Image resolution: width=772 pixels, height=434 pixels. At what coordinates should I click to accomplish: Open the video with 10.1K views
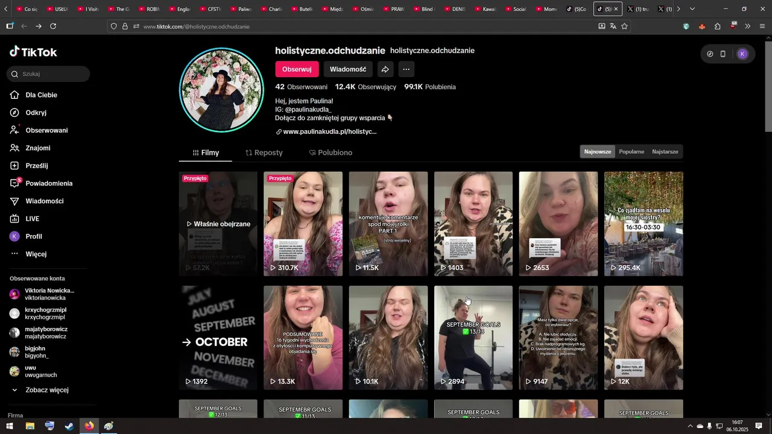tap(388, 338)
